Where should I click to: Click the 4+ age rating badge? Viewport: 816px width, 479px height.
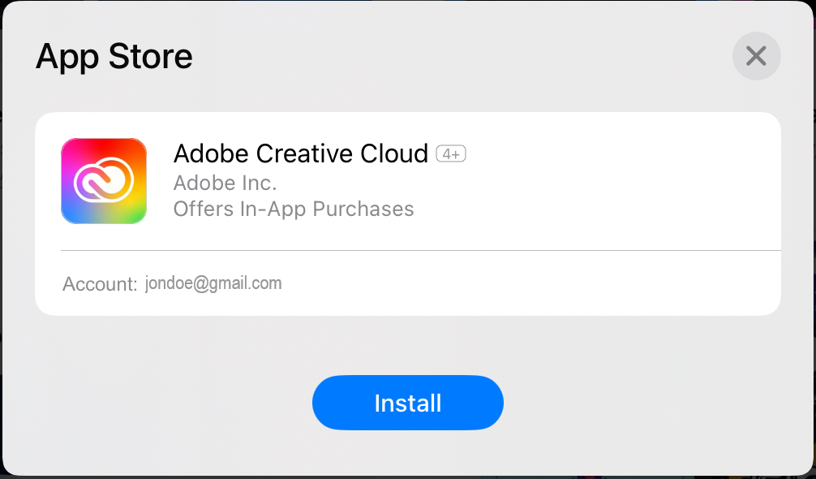pyautogui.click(x=451, y=153)
